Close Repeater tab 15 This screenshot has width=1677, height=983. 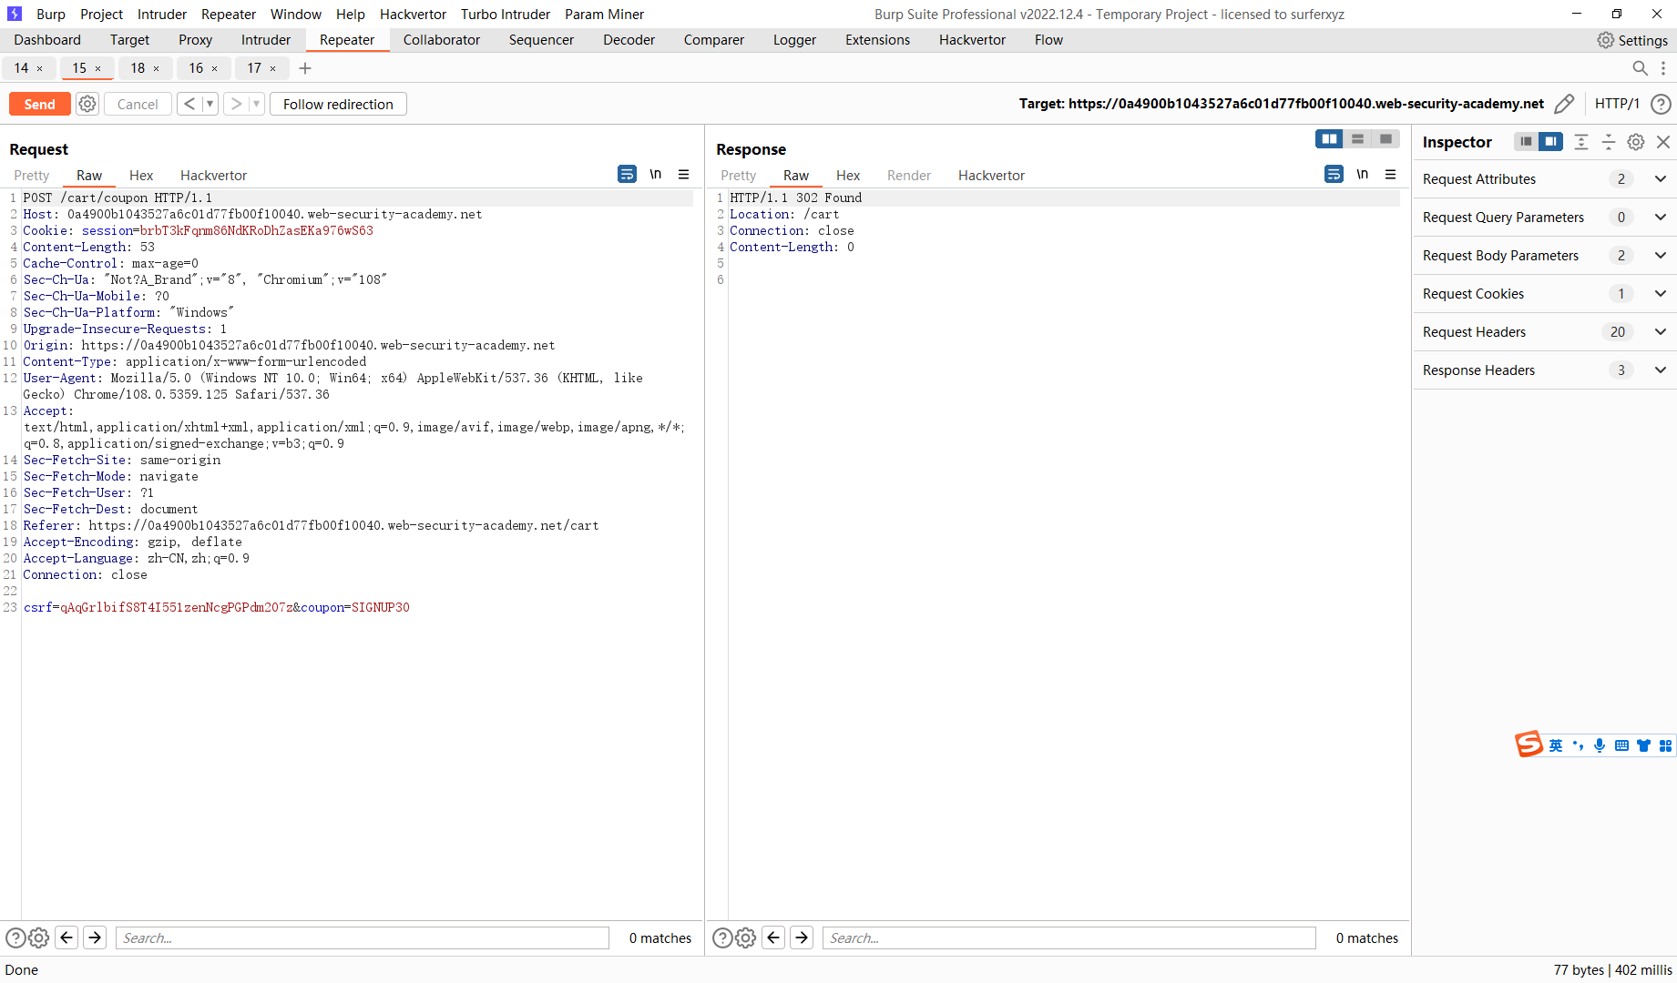(x=98, y=69)
